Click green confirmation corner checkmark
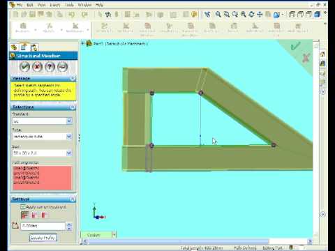335x251 pixels. tap(296, 46)
